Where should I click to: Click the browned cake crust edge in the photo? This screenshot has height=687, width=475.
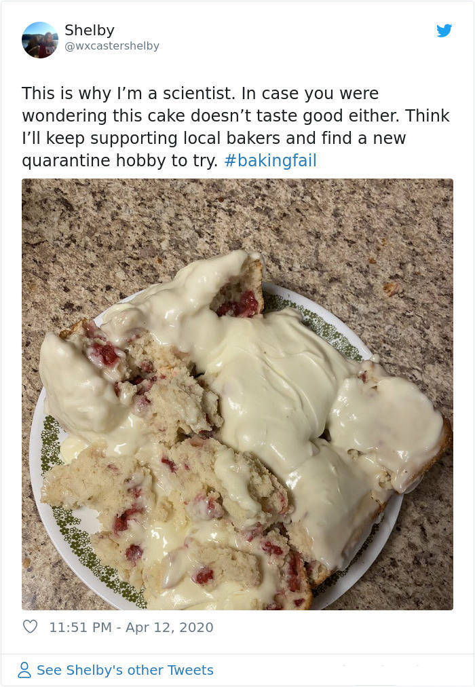(442, 447)
